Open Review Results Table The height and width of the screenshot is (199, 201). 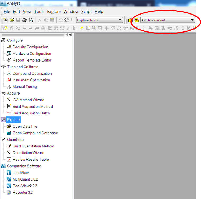pos(31,159)
